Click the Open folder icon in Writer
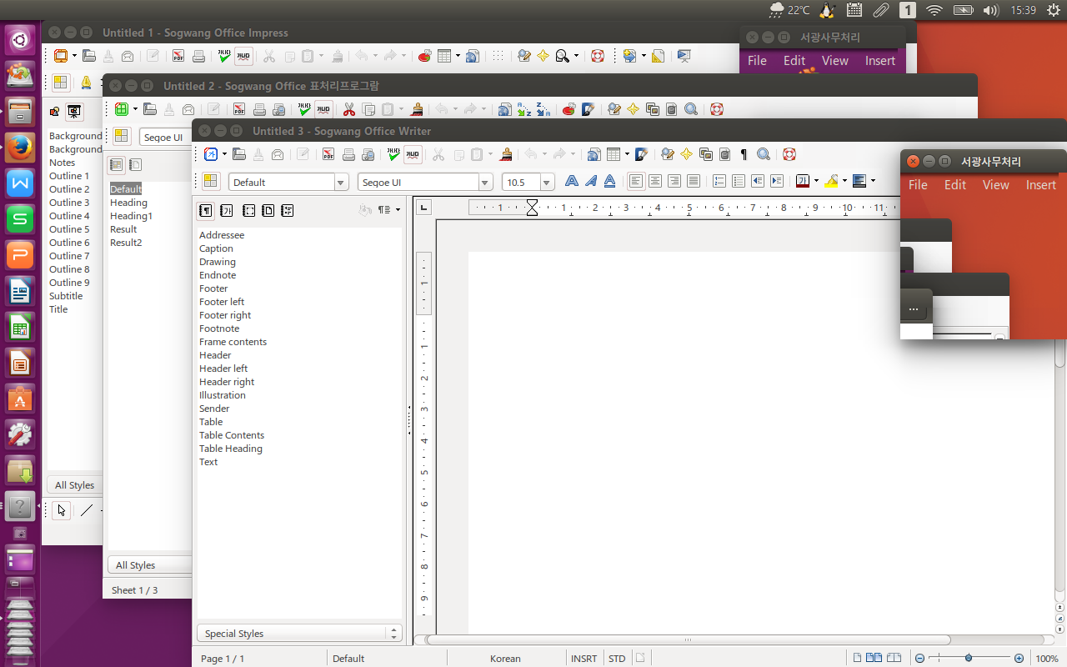 (x=239, y=154)
